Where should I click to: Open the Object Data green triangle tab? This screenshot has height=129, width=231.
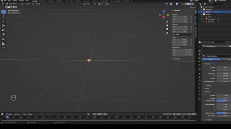(x=200, y=91)
